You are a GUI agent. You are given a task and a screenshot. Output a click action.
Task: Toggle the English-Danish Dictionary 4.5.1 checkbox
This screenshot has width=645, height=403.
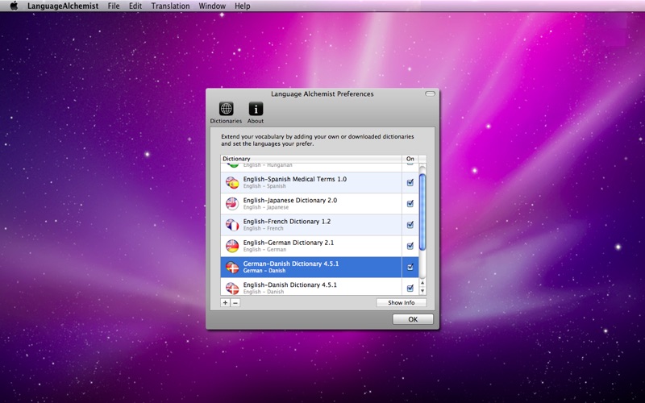click(410, 288)
